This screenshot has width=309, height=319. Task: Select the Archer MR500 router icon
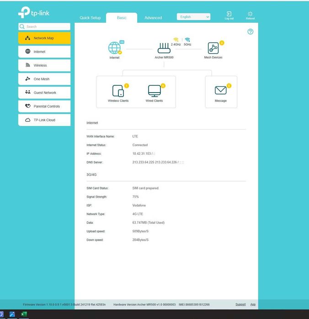click(164, 48)
